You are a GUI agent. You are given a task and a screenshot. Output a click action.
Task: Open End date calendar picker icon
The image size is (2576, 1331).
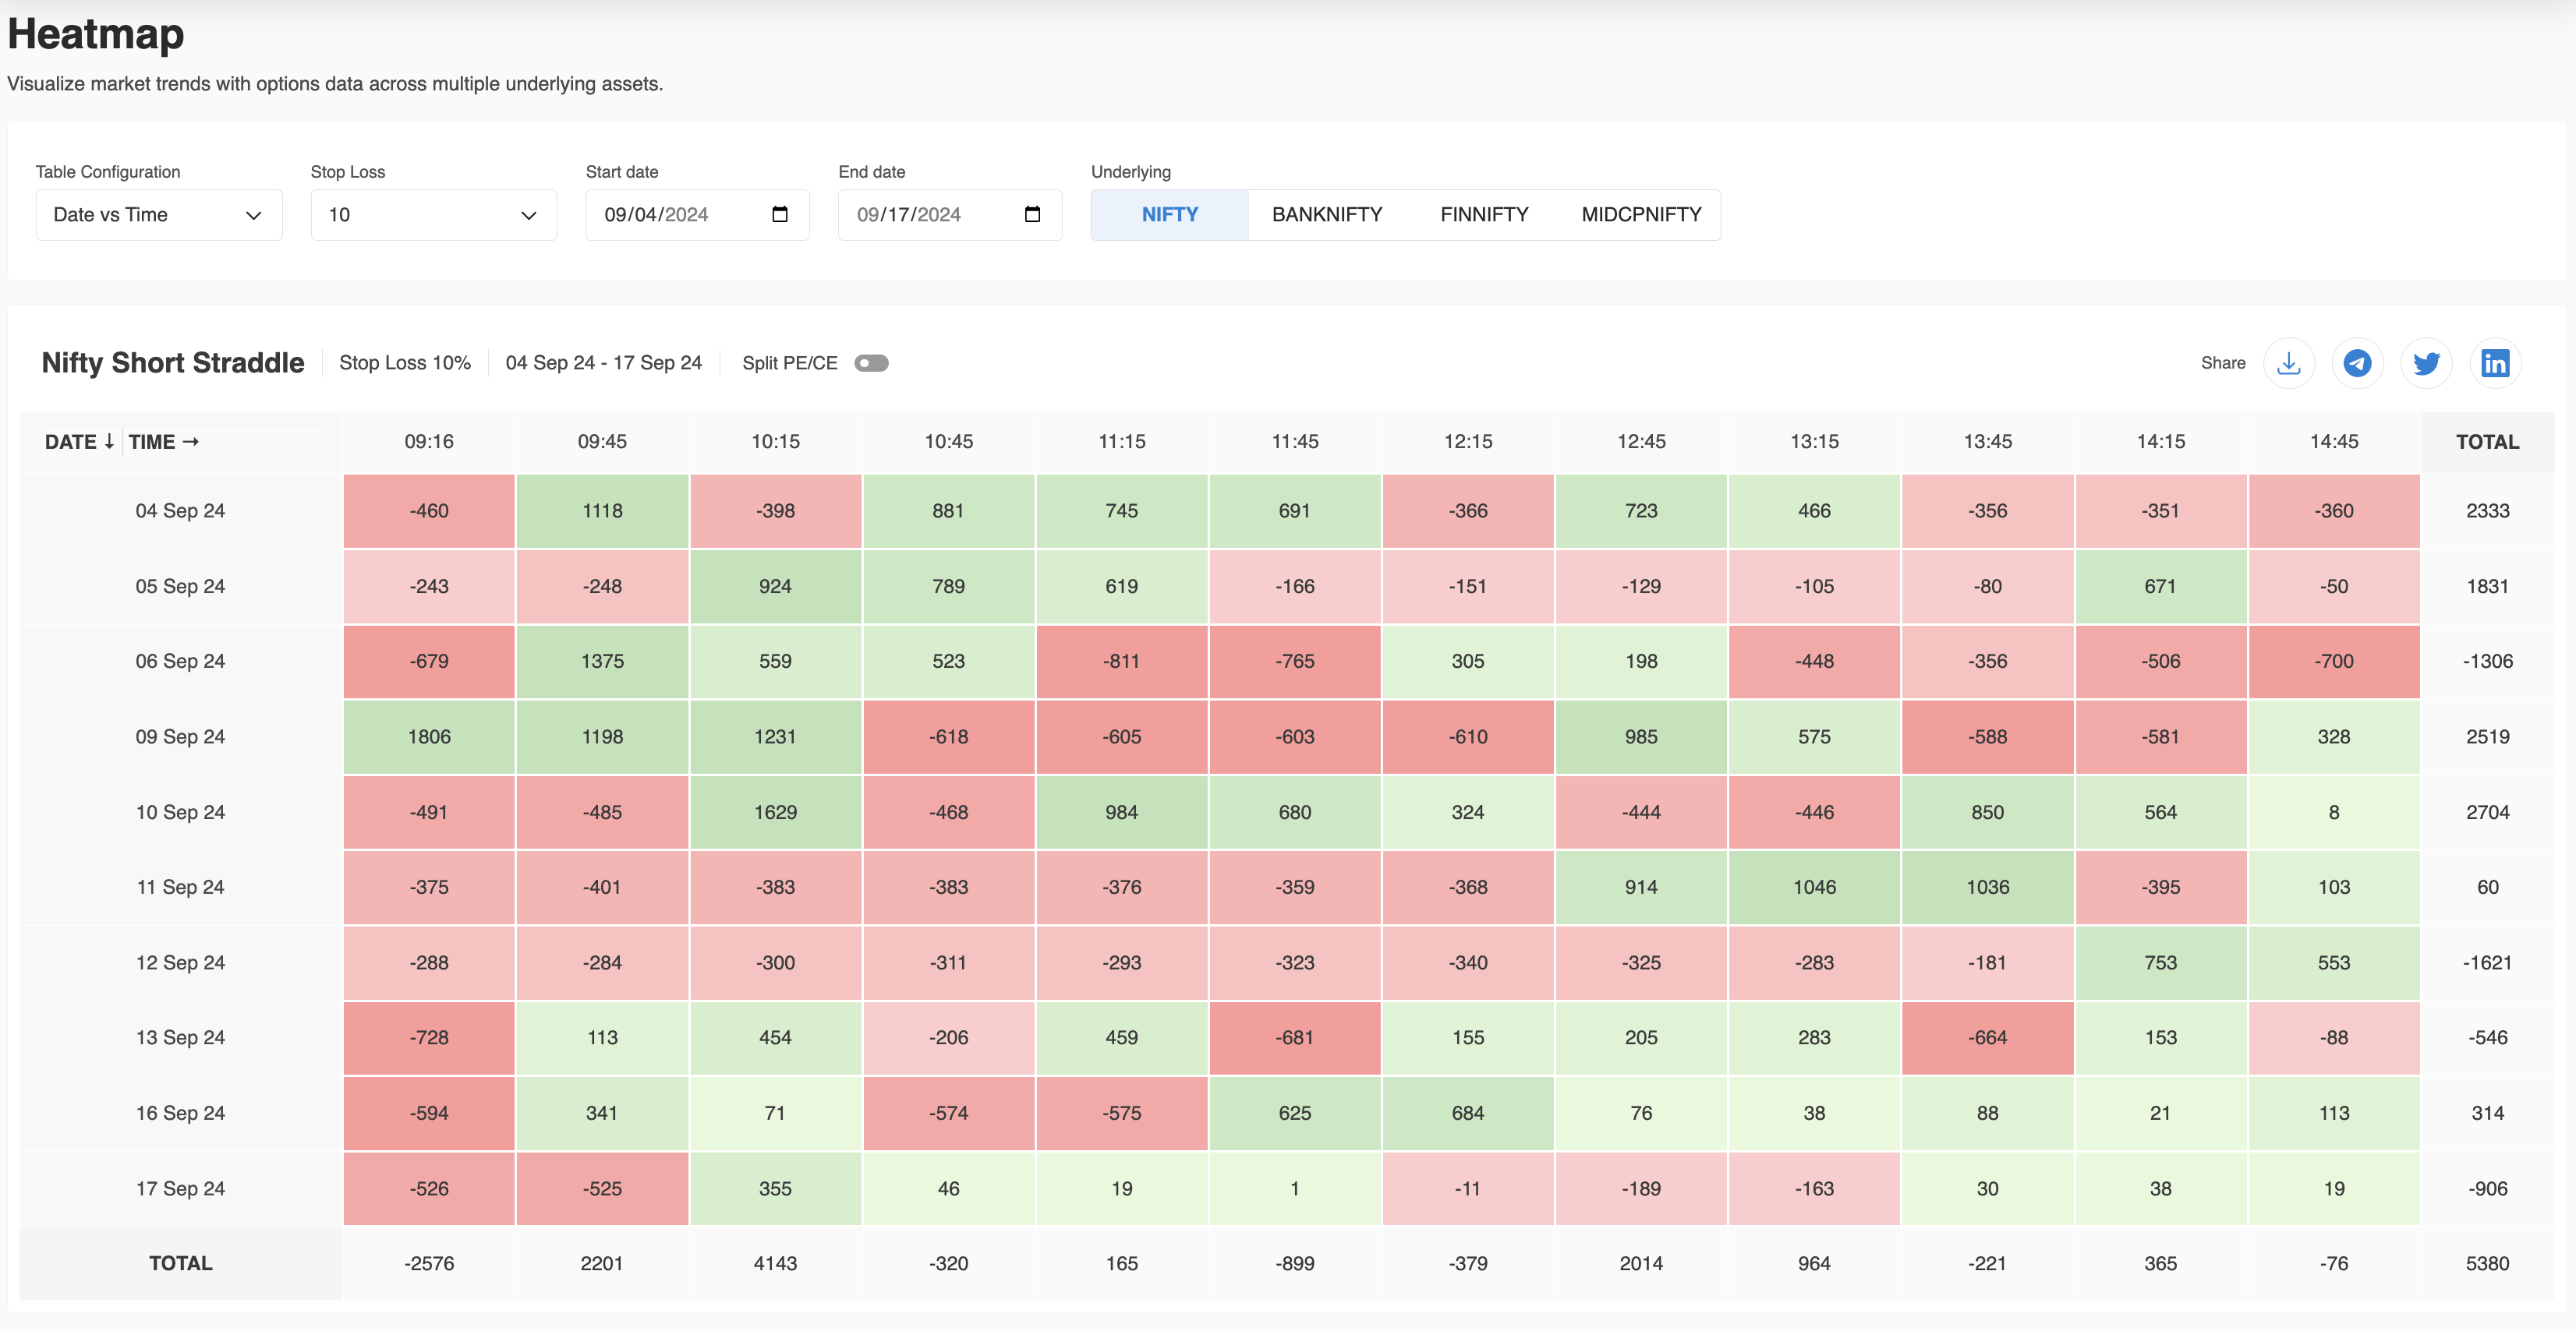tap(1033, 215)
